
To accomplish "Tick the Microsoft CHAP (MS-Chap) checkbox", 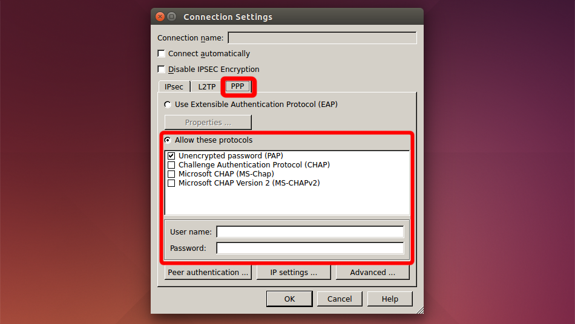I will [171, 174].
